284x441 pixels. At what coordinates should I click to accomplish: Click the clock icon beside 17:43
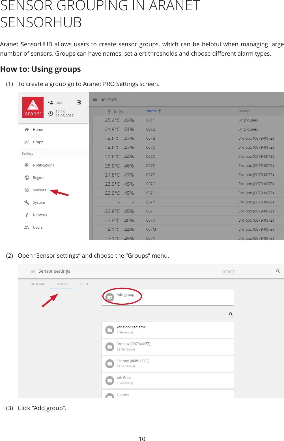coord(51,114)
